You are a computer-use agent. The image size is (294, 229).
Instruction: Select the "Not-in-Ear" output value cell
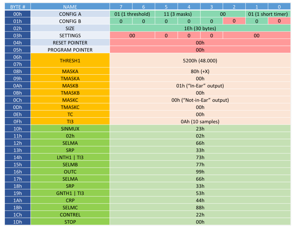click(x=200, y=100)
